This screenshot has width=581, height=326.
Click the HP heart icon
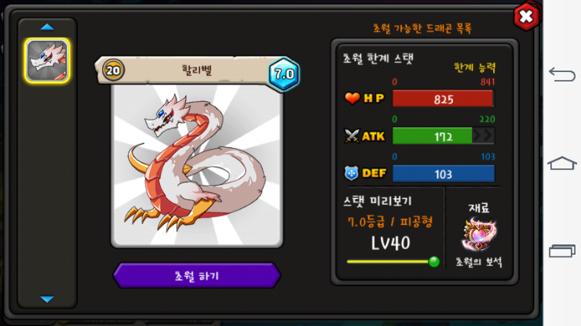coord(352,98)
